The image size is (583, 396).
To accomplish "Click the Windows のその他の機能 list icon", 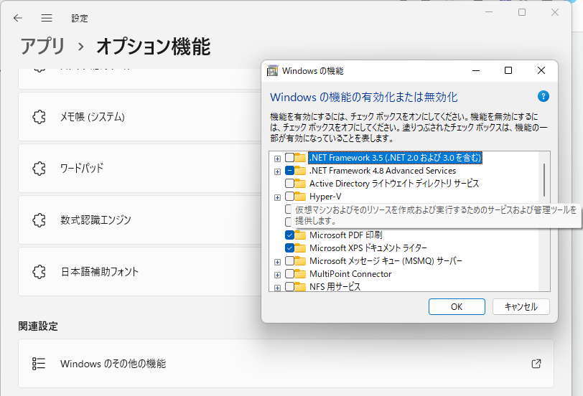I will 39,364.
